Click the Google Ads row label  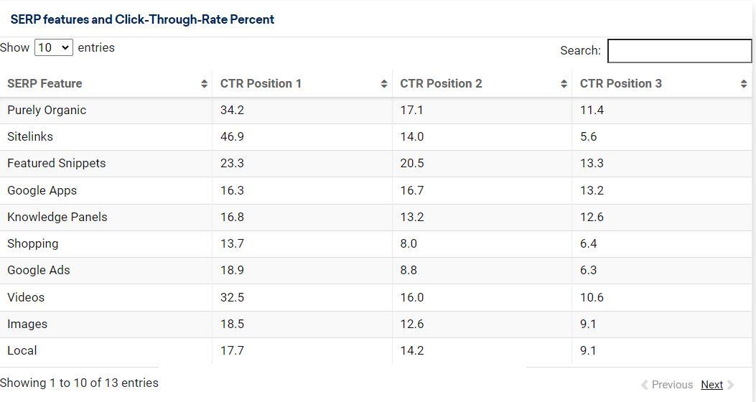[x=38, y=270]
